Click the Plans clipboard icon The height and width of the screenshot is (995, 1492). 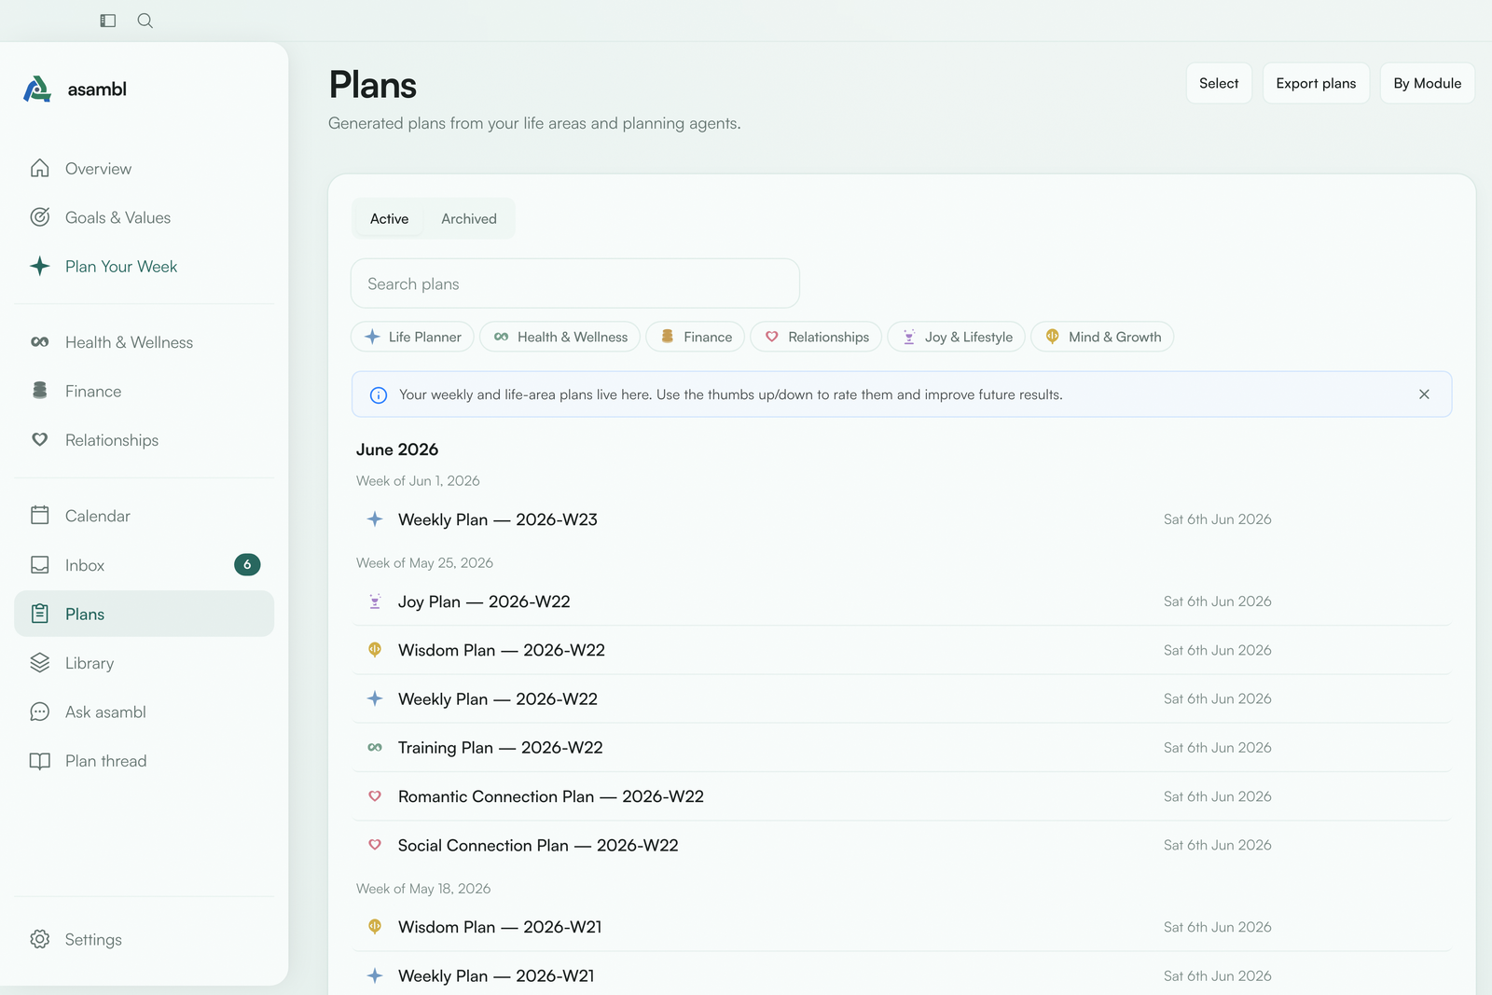(x=40, y=614)
